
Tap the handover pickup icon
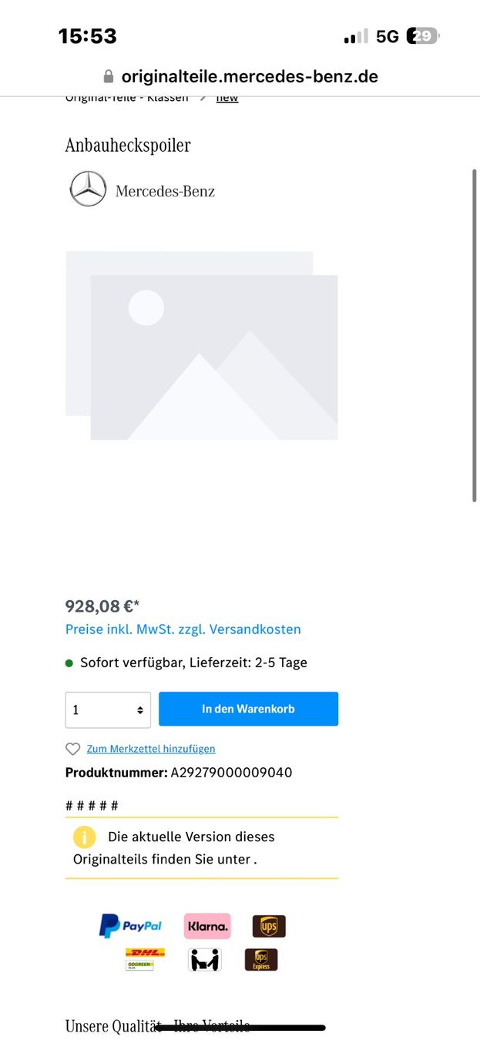tap(204, 959)
